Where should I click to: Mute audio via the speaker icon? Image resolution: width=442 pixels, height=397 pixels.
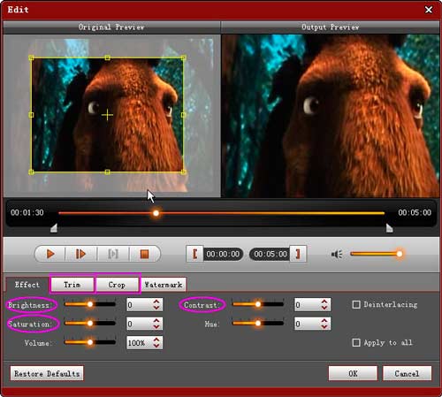tap(337, 254)
